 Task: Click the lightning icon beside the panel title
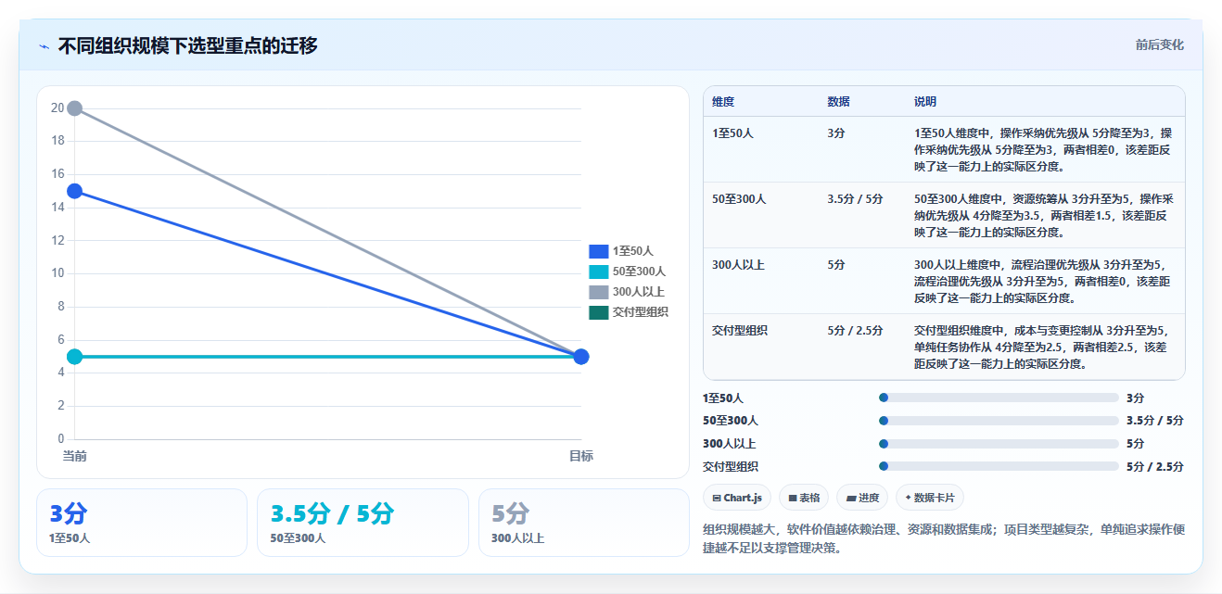click(45, 46)
